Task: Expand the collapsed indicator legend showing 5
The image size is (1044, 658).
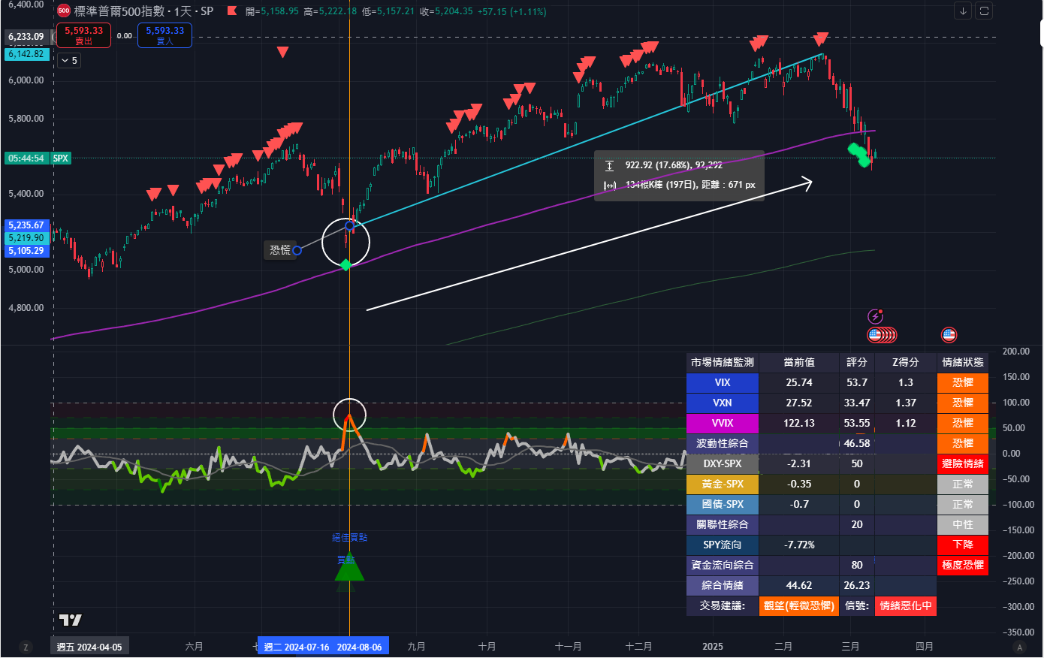Action: (x=68, y=61)
